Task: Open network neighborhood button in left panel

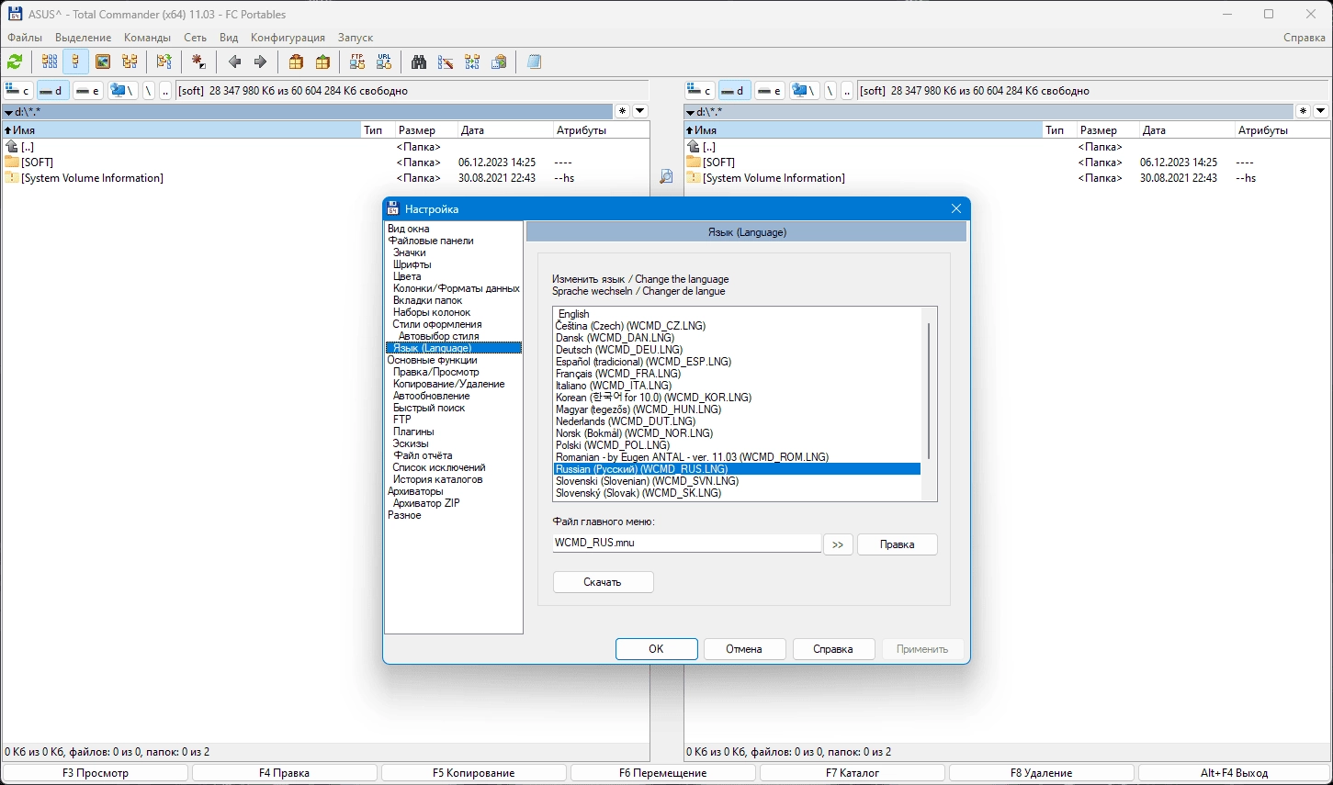Action: pyautogui.click(x=122, y=91)
